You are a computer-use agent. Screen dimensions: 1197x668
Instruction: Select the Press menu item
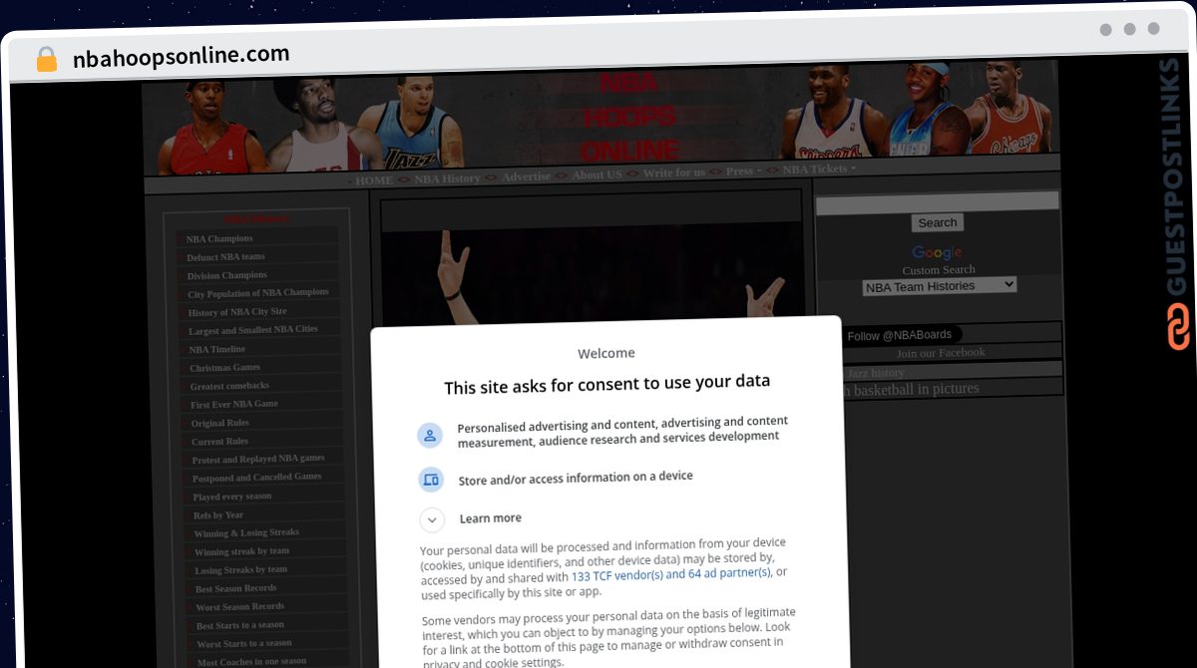click(739, 171)
